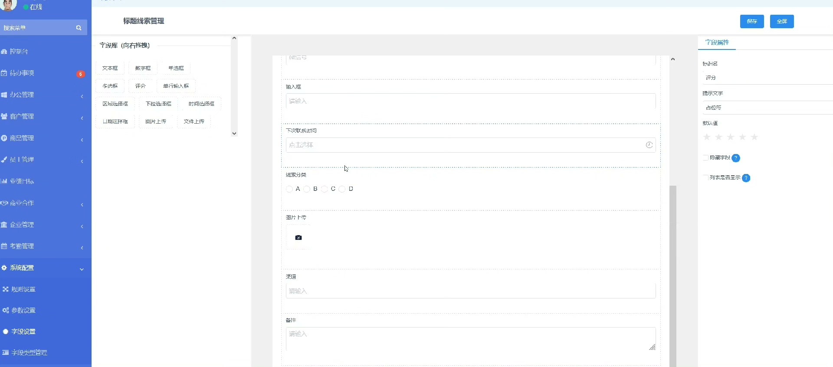Viewport: 833px width, 367px height.
Task: Click the 业绩目标 bar chart icon
Action: coord(4,181)
